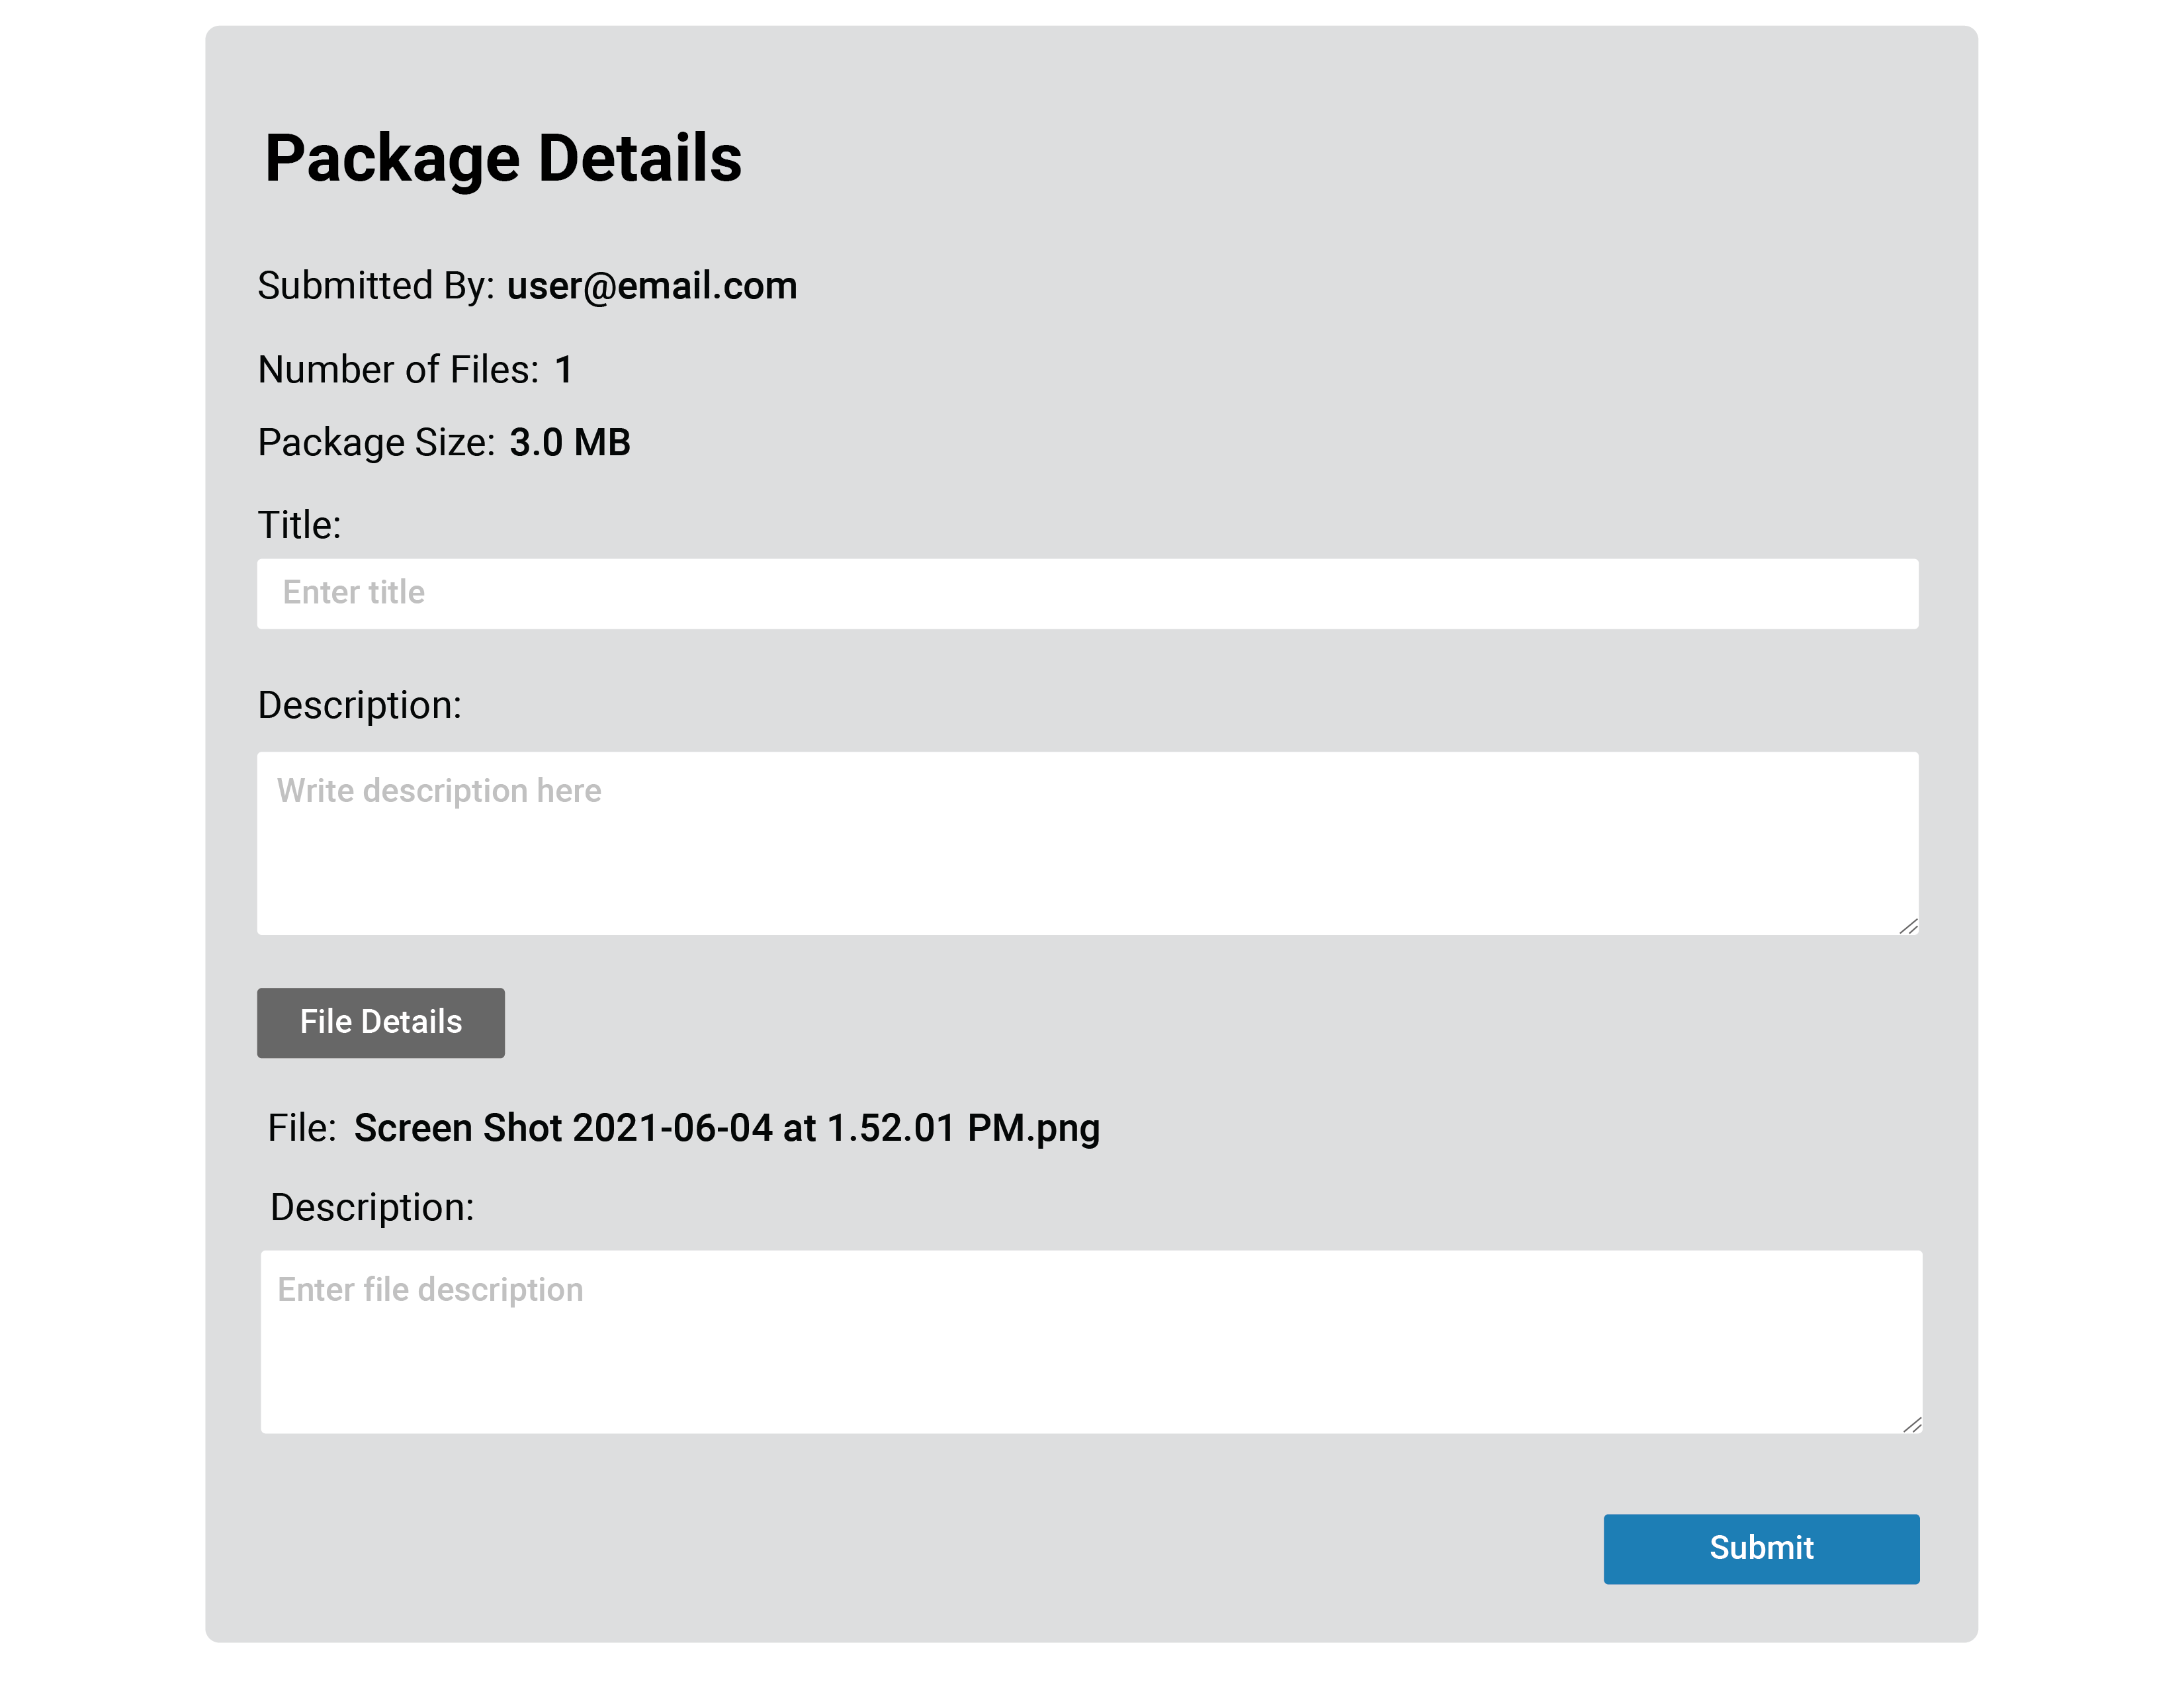Select the 3.0 MB package size value

[x=570, y=442]
